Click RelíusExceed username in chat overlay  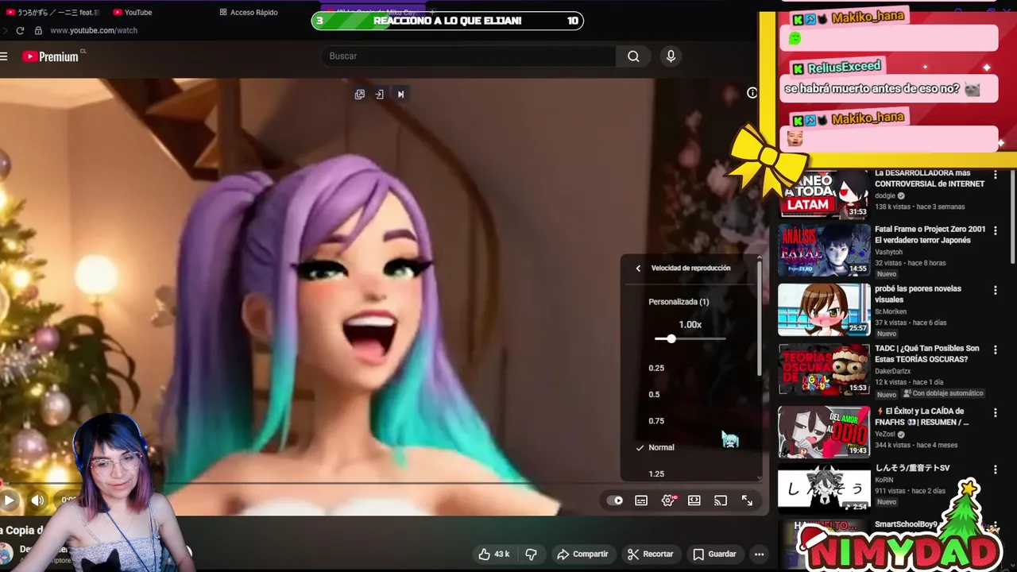point(844,67)
